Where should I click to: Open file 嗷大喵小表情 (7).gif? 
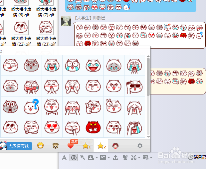click(46, 9)
